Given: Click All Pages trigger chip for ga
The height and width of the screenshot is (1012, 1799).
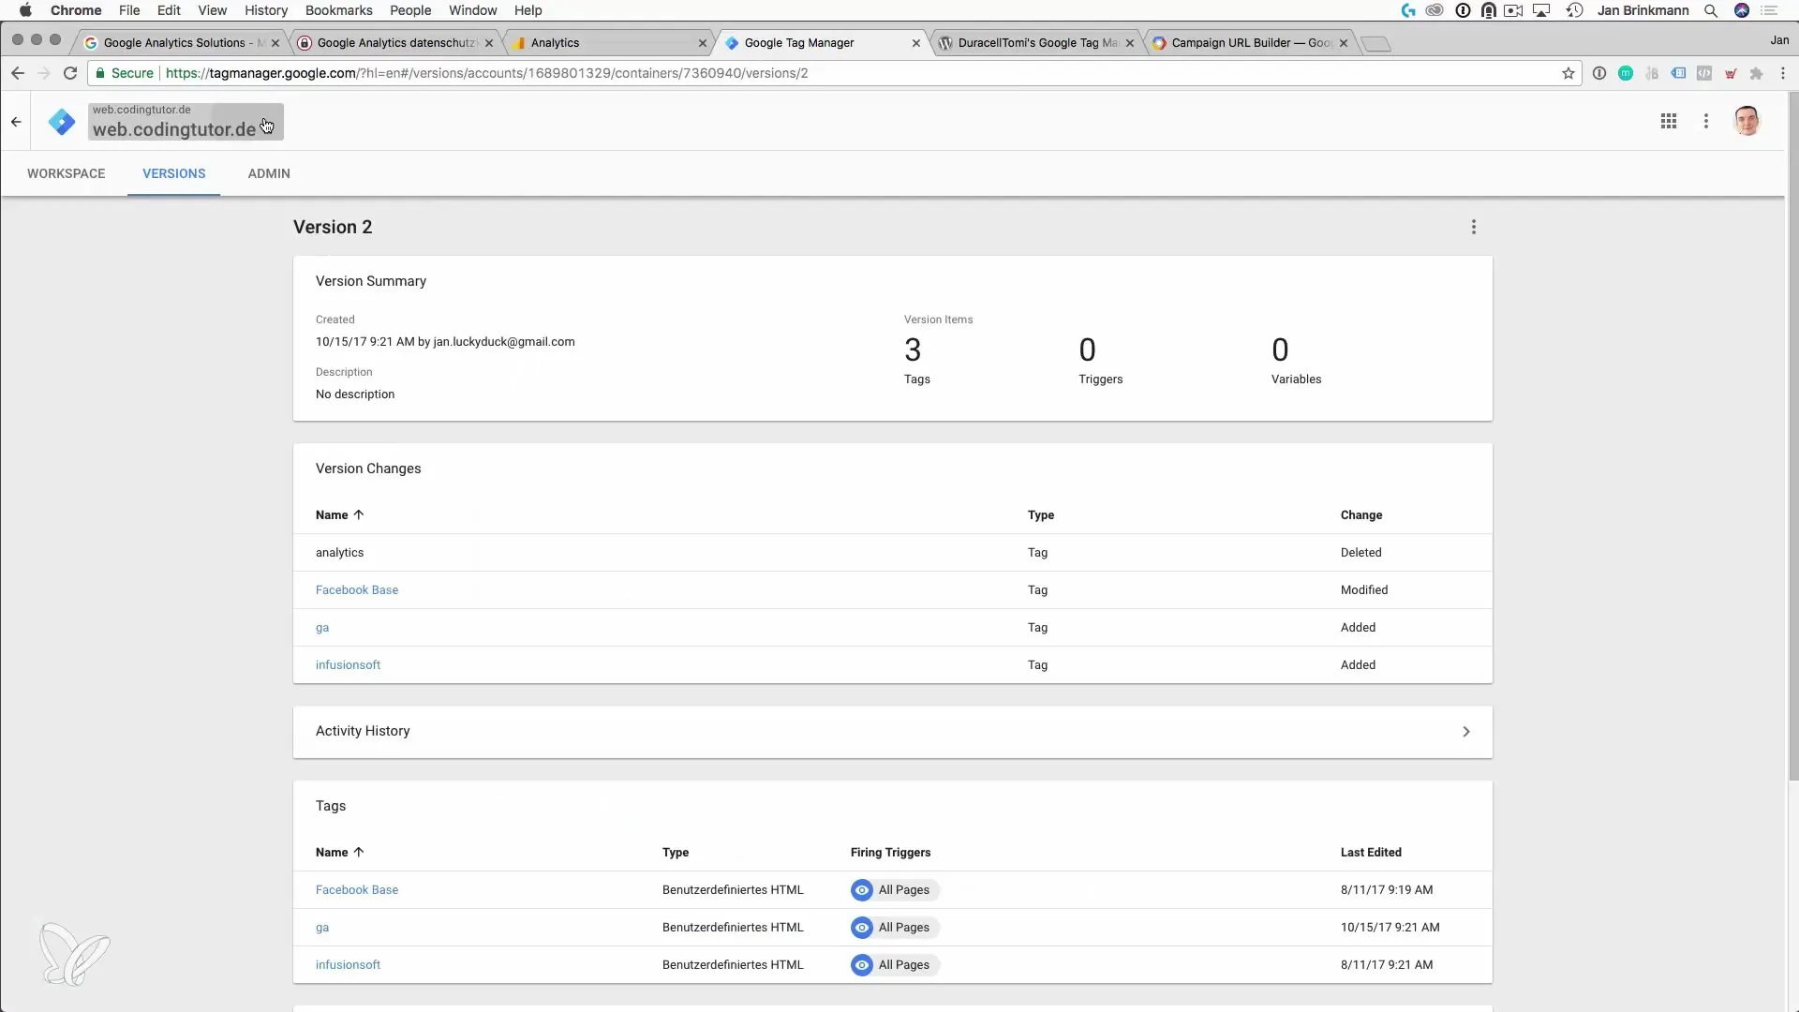Looking at the screenshot, I should [x=895, y=928].
